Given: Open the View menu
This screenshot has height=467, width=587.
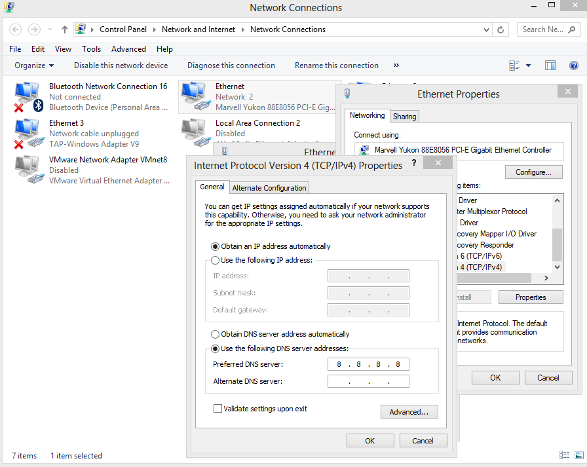Looking at the screenshot, I should coord(63,49).
